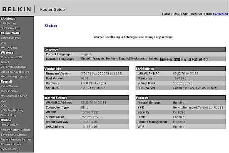Switch language to 简体中文

click(x=166, y=59)
